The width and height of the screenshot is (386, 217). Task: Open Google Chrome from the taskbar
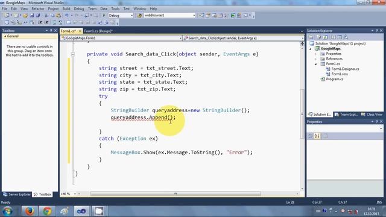[x=47, y=211]
